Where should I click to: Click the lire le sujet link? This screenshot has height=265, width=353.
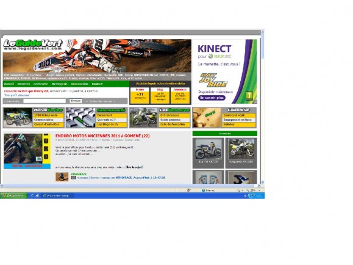tap(134, 167)
